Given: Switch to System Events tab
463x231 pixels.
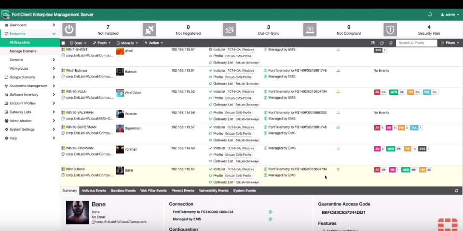Looking at the screenshot, I should (244, 191).
